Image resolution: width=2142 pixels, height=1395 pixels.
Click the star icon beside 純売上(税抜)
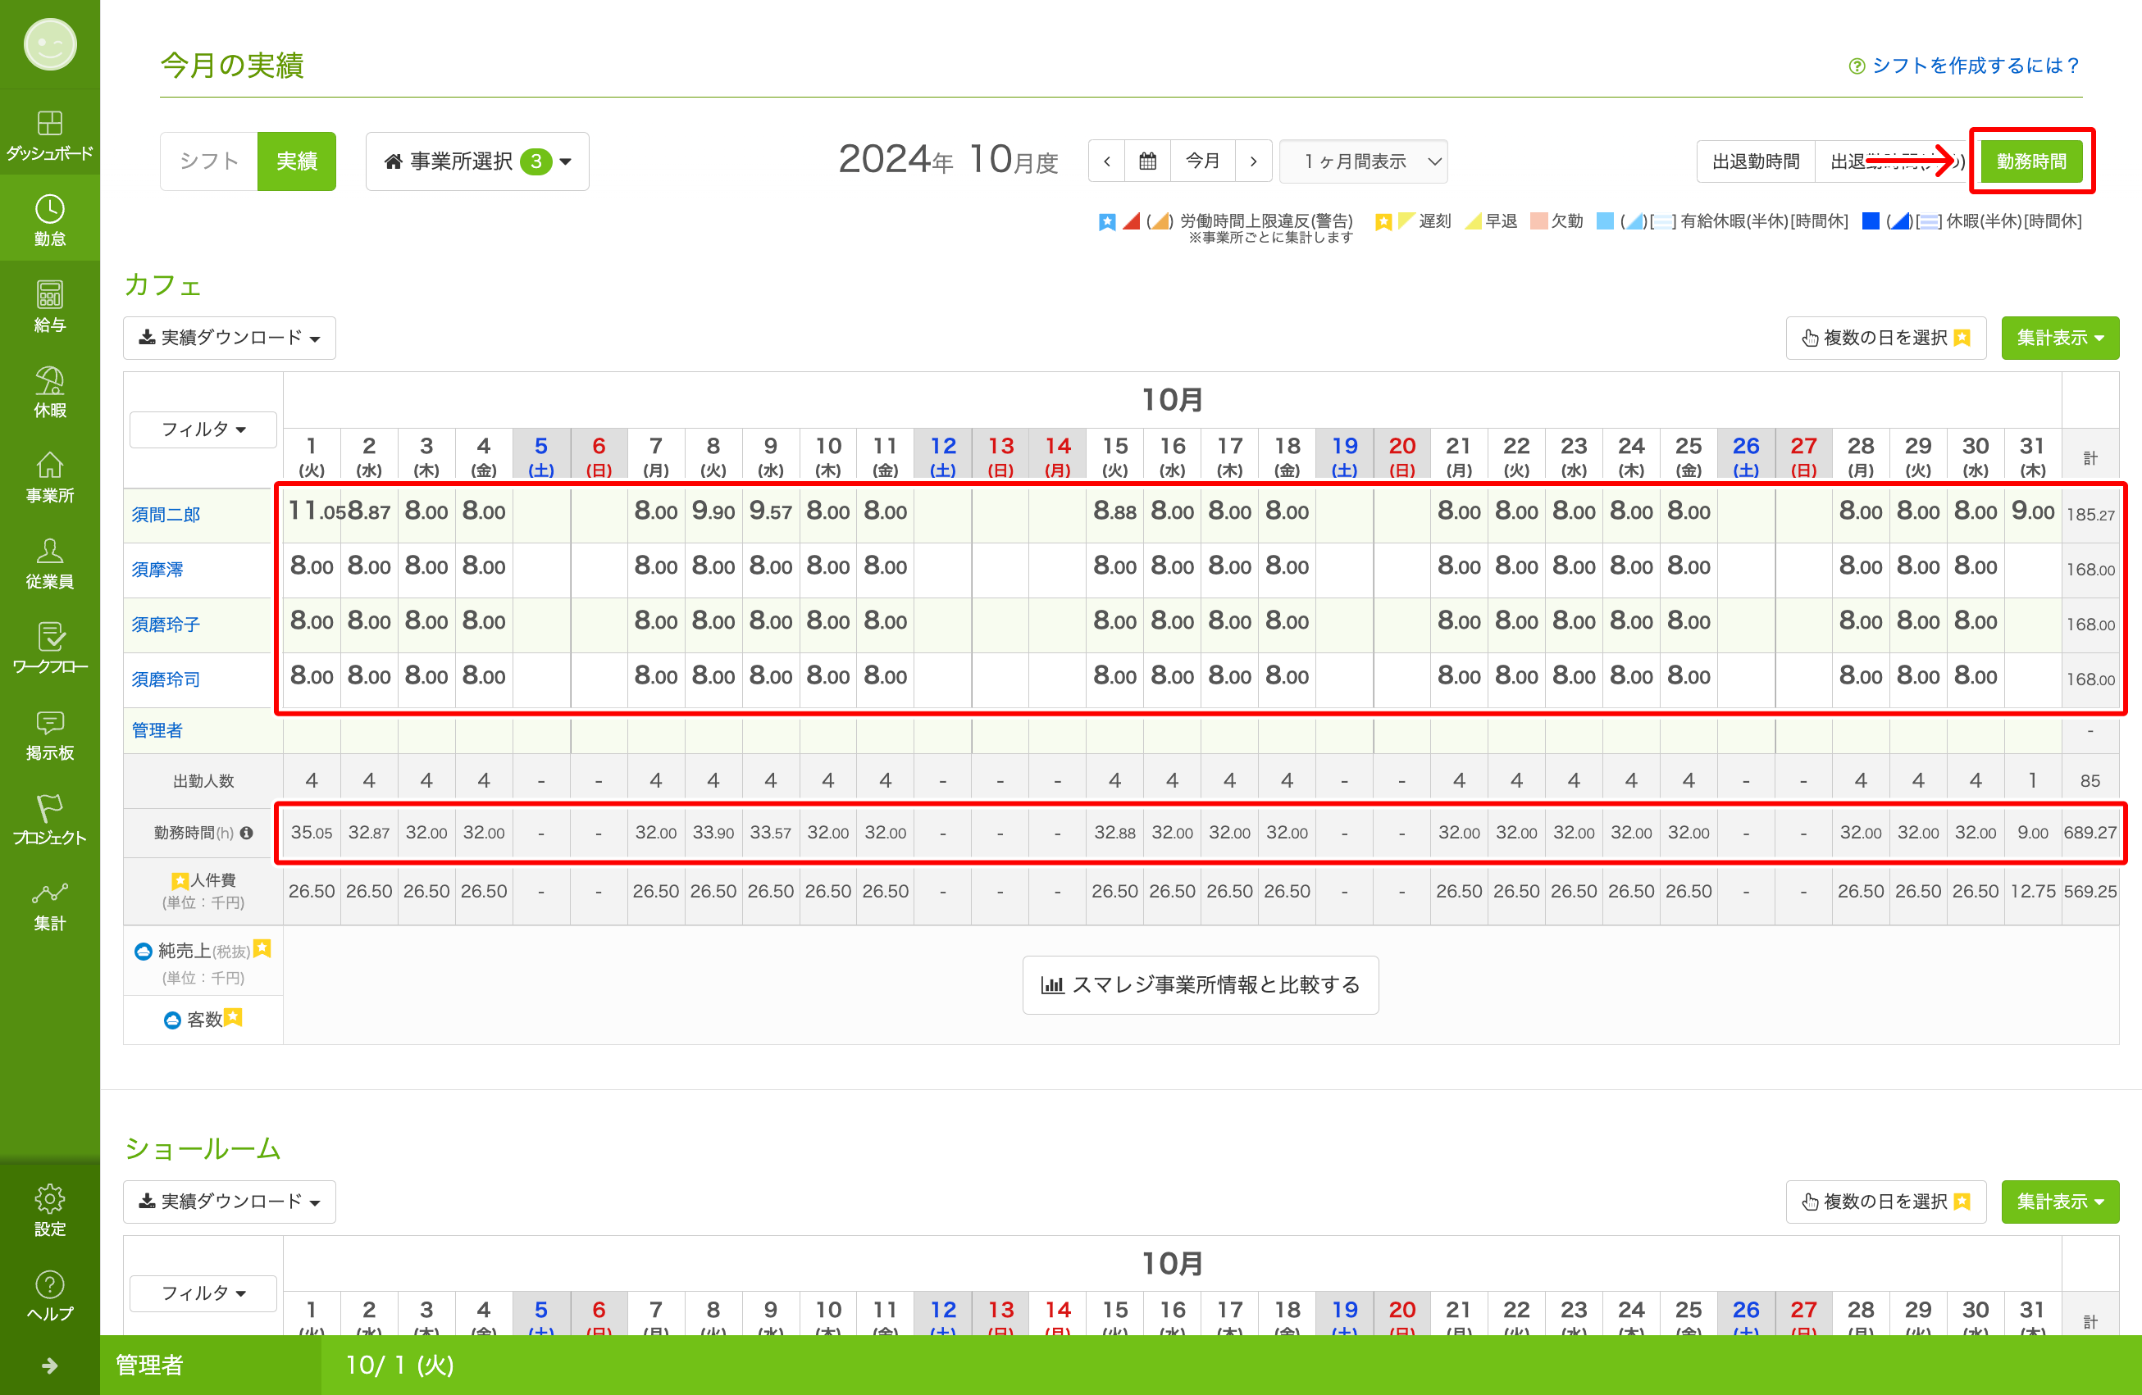click(x=262, y=947)
